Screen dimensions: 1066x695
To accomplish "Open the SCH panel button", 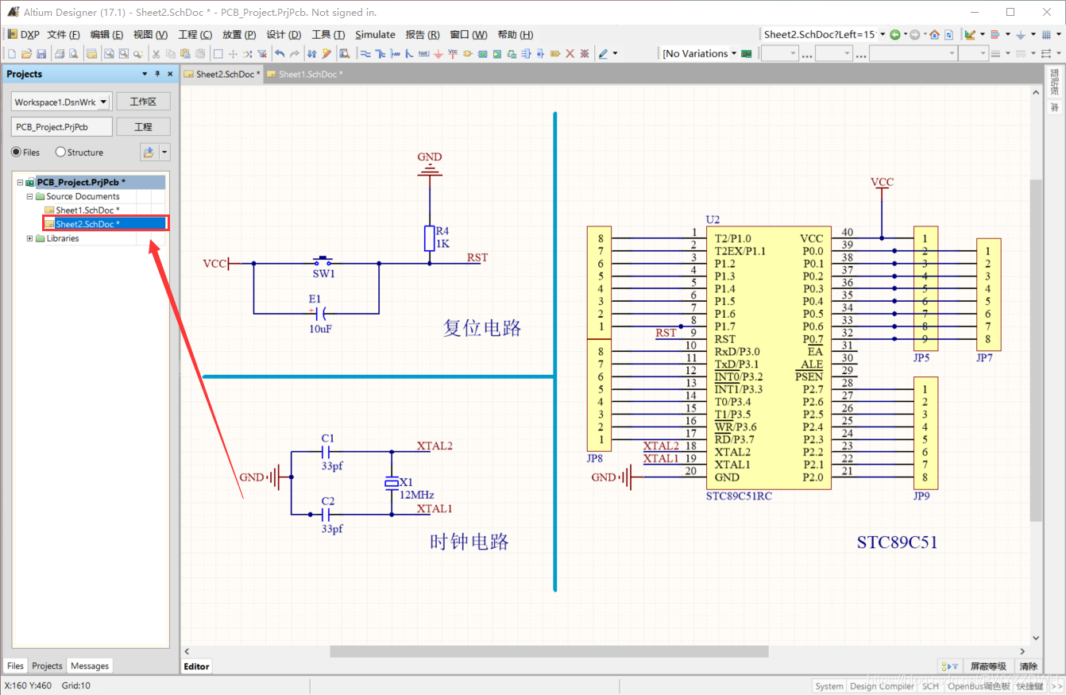I will (x=930, y=686).
